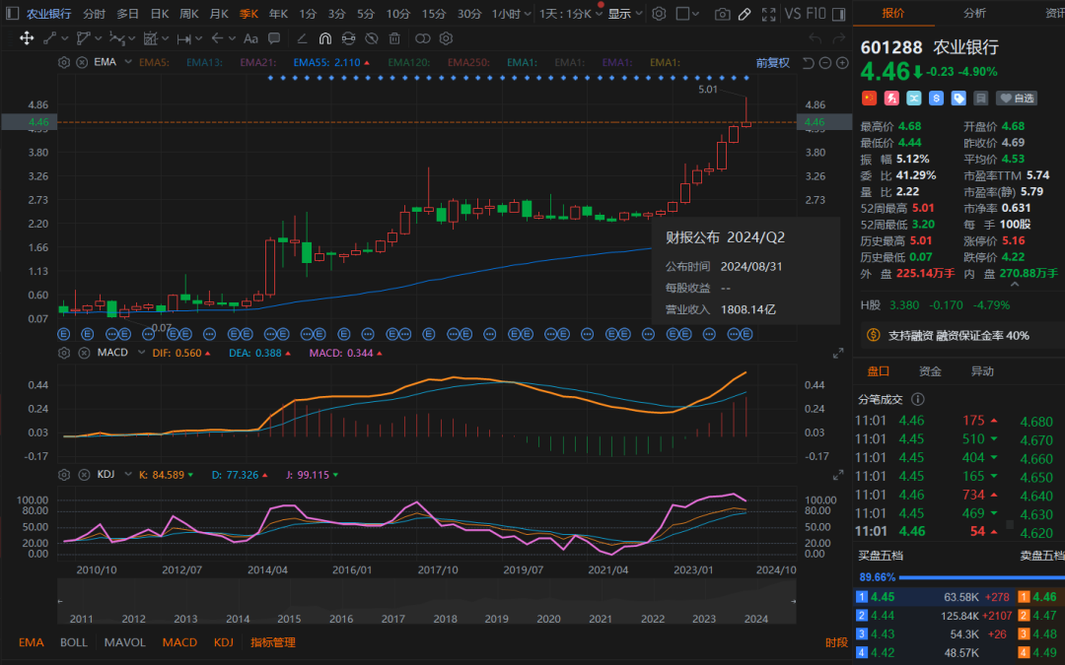Viewport: 1065px width, 665px height.
Task: Open the chart settings gear in top toolbar
Action: click(659, 15)
